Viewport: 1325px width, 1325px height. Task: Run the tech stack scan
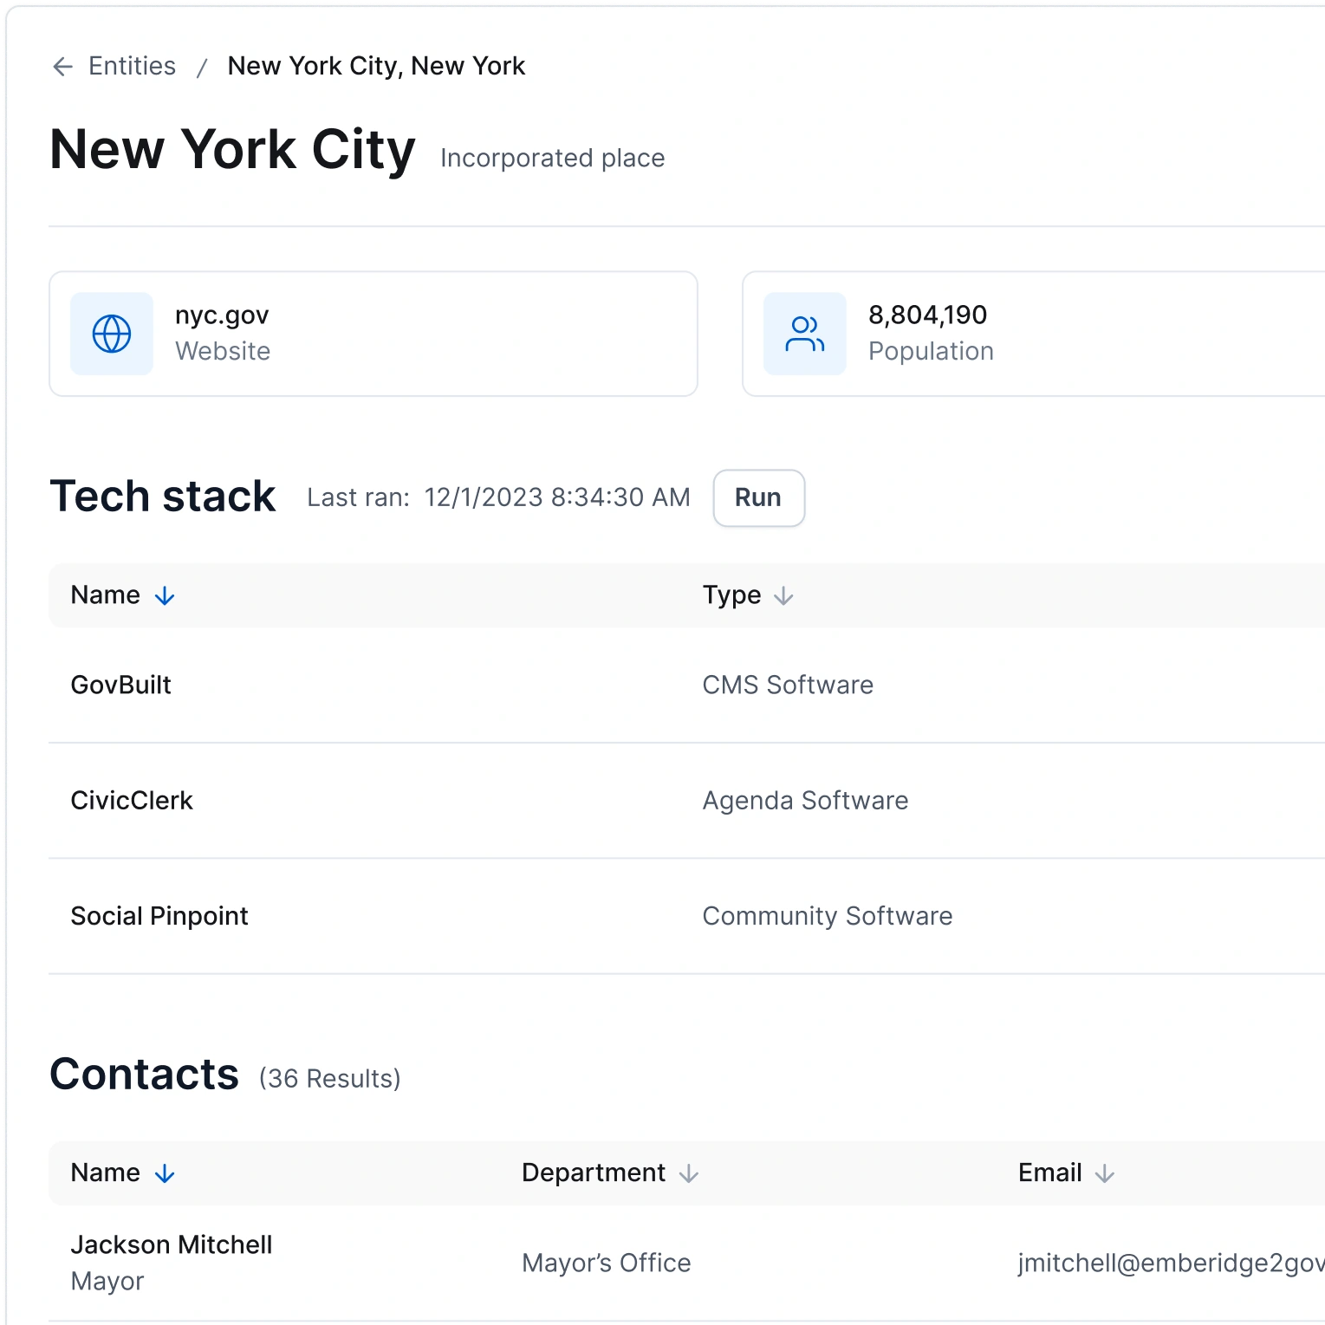757,497
